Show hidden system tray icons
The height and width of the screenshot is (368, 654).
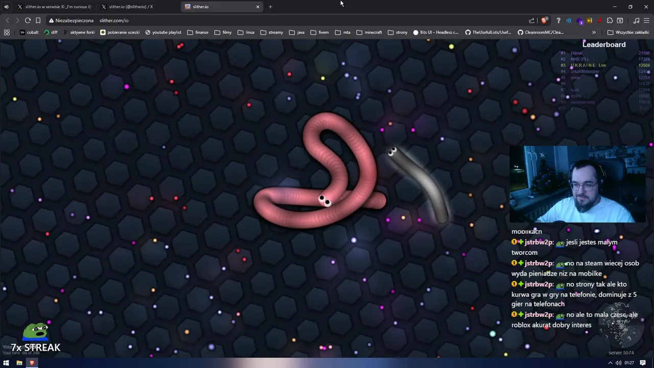(x=610, y=363)
